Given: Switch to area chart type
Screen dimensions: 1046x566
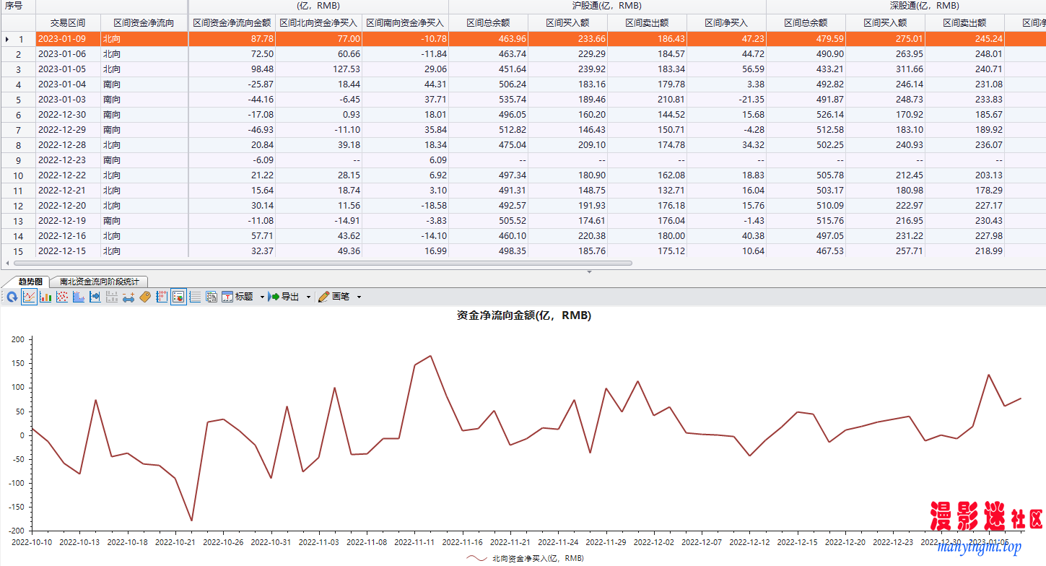Looking at the screenshot, I should coord(79,297).
